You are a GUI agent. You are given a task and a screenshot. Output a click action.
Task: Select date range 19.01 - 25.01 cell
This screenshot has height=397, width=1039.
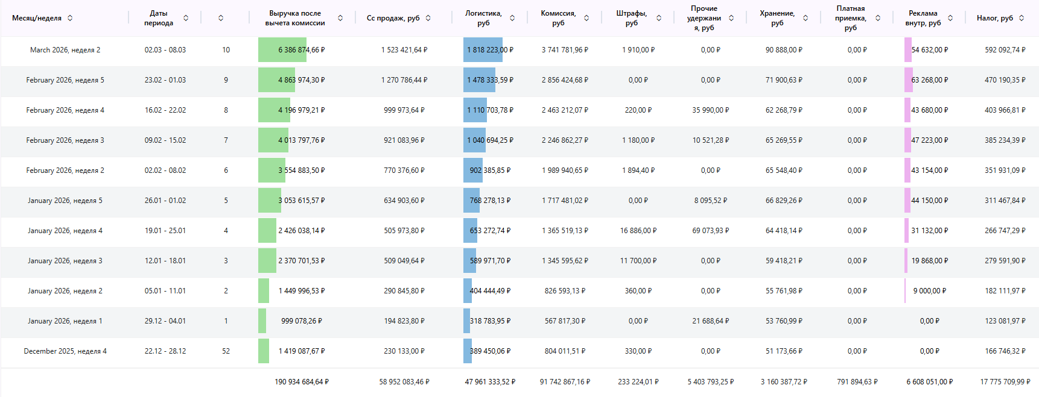(x=165, y=231)
